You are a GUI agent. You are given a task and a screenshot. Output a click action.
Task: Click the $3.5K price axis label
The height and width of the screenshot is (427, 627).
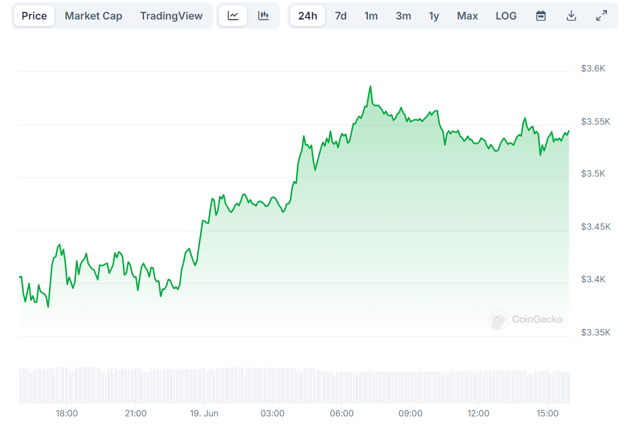click(x=593, y=174)
